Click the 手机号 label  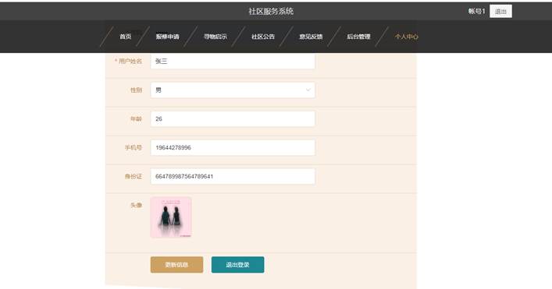pos(134,147)
